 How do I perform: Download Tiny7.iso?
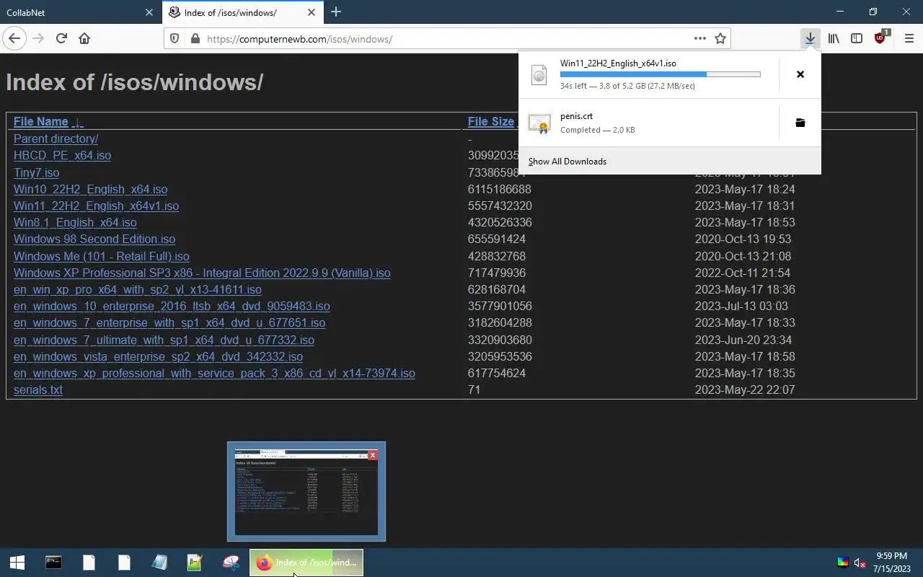click(x=36, y=172)
